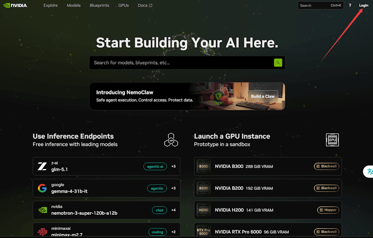Select NVIDIA B300 288 GiB VRAM

pyautogui.click(x=268, y=166)
